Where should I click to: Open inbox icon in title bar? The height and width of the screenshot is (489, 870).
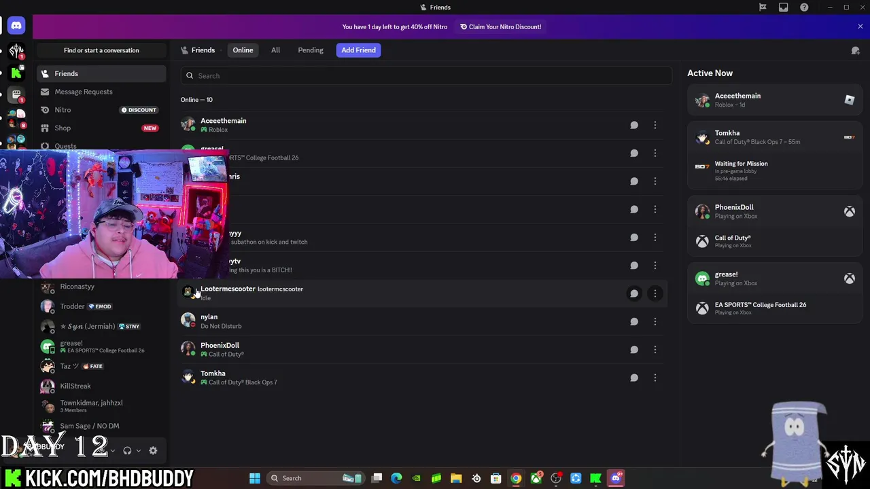(784, 7)
